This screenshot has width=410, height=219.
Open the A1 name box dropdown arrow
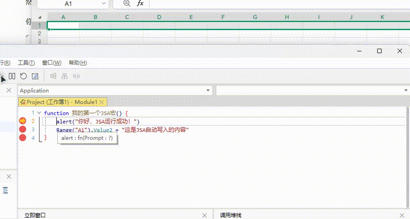104,4
